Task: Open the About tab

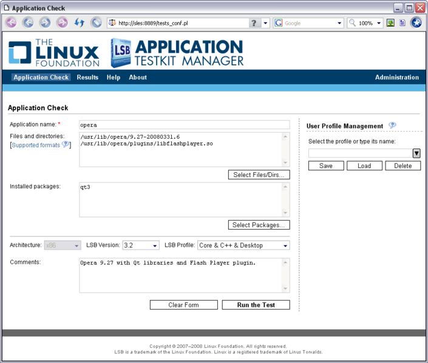Action: [x=138, y=78]
